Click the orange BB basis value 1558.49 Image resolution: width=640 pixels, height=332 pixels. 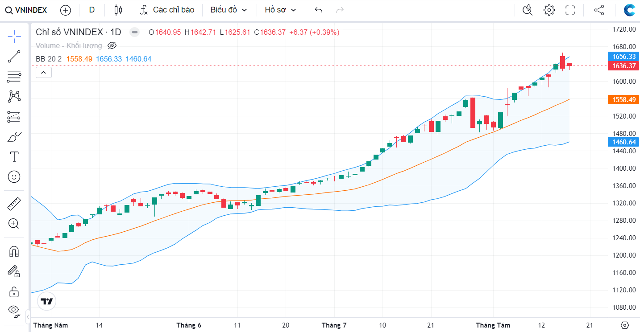coord(79,59)
